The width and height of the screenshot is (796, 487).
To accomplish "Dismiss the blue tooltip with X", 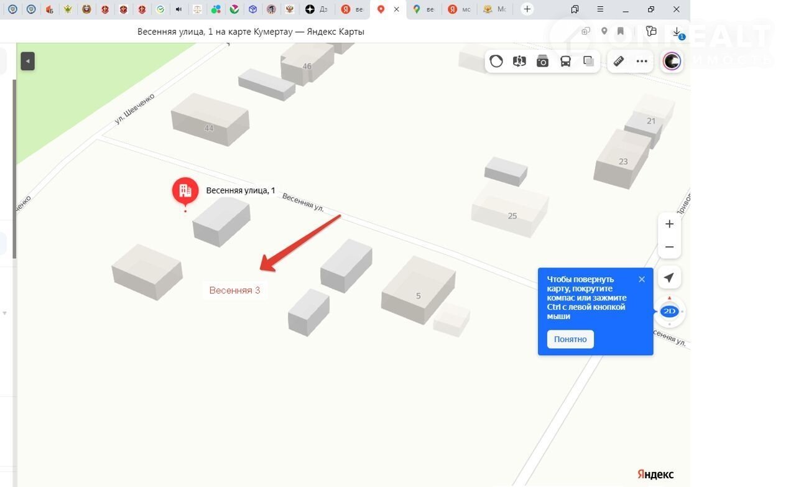I will tap(642, 279).
